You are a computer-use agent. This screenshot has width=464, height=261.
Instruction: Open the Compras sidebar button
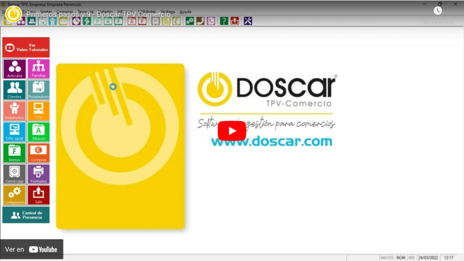39,153
